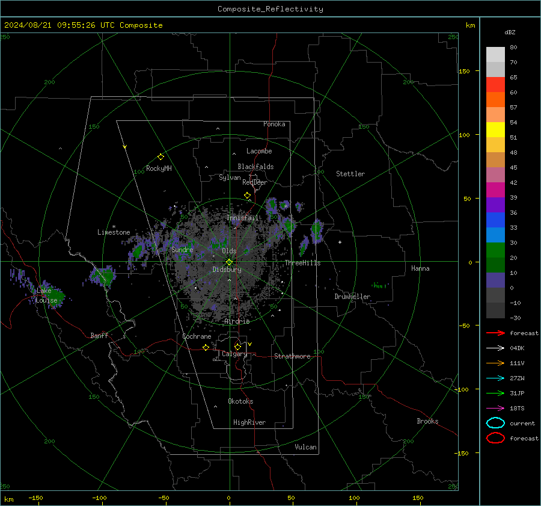The height and width of the screenshot is (506, 541).
Task: Pick the orange 57-60 dBZ swatch
Action: coord(495,100)
